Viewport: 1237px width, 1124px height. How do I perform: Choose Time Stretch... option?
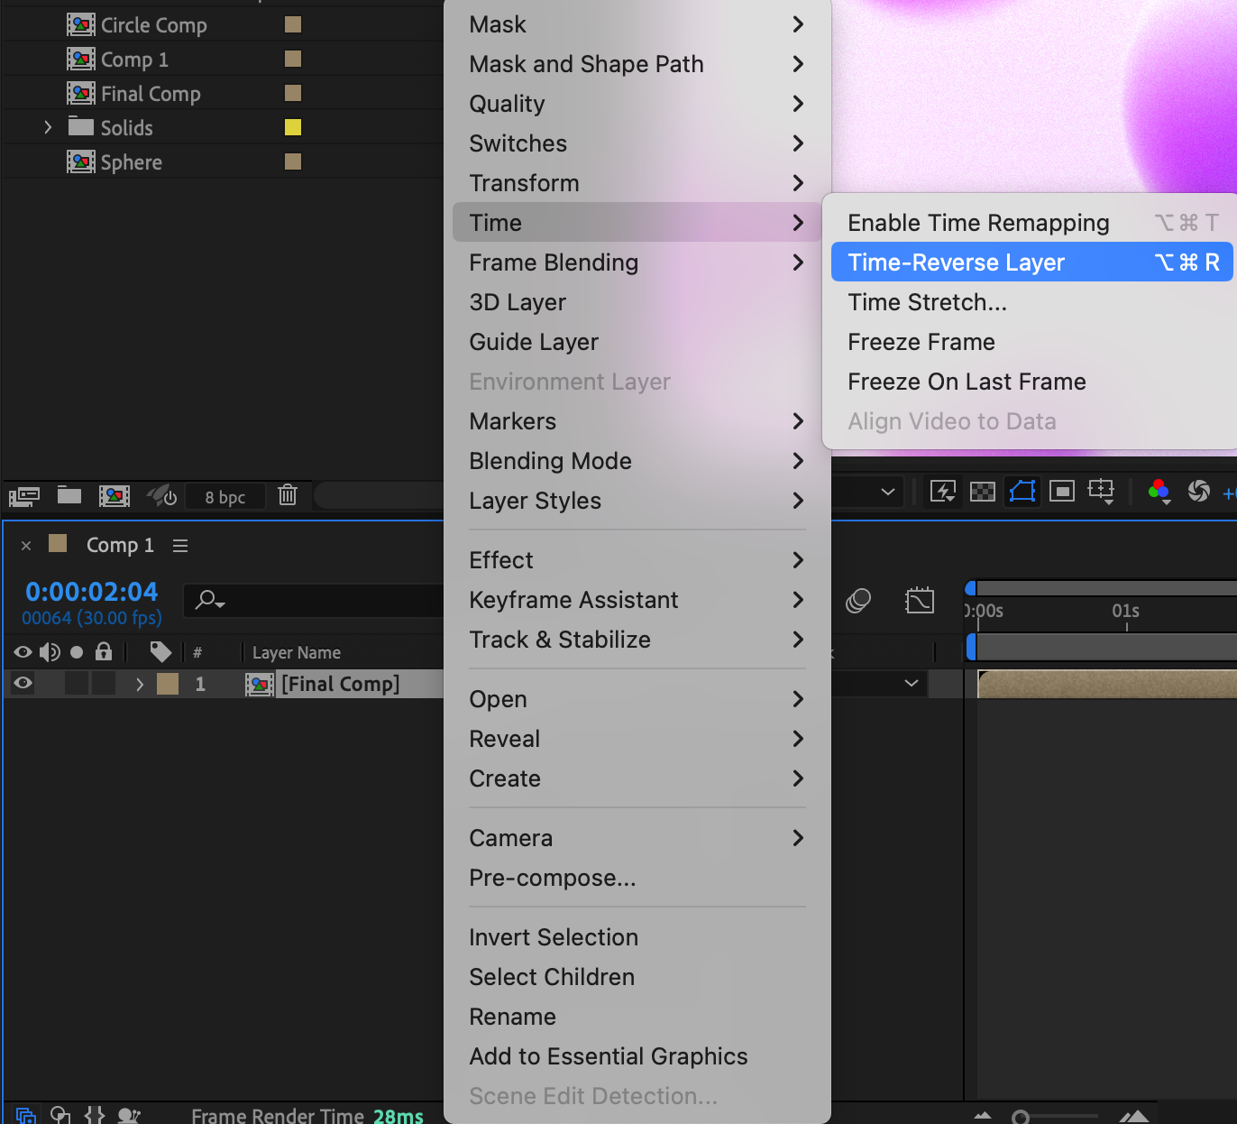(x=1032, y=302)
